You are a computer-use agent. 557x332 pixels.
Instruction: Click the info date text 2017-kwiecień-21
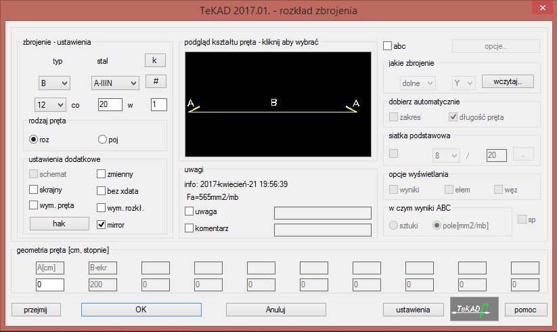point(236,184)
